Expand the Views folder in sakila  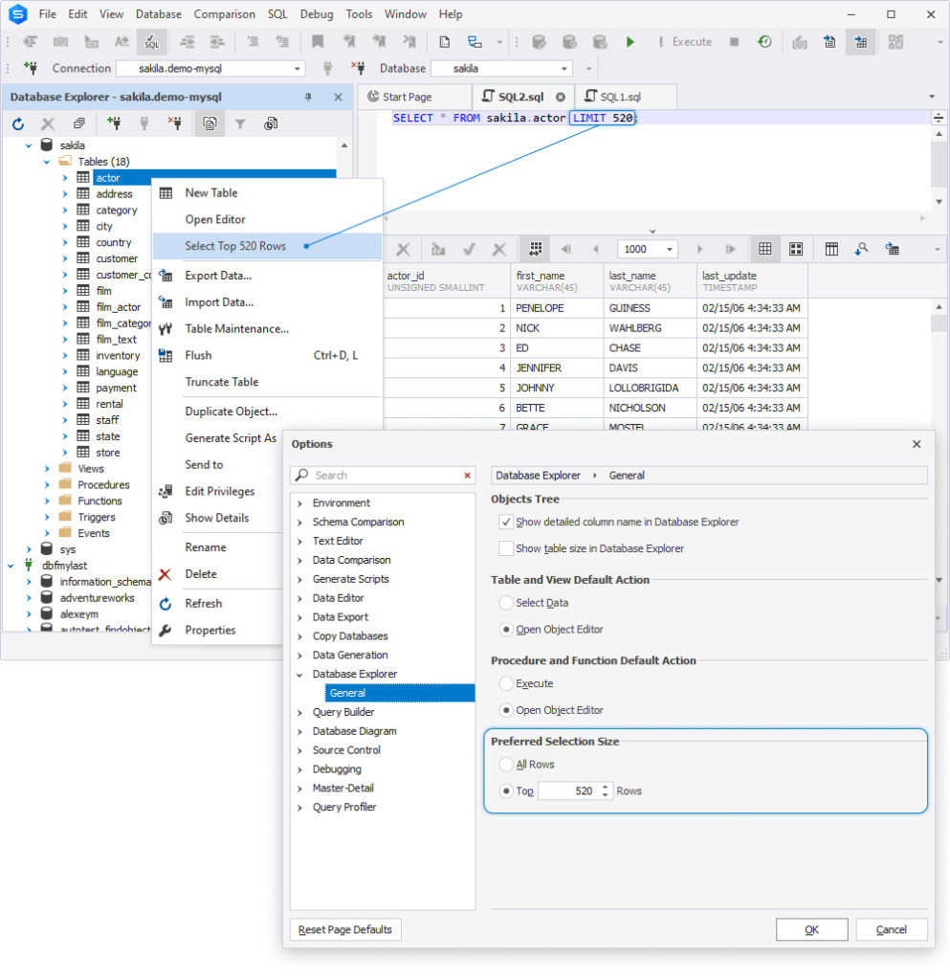(x=47, y=469)
